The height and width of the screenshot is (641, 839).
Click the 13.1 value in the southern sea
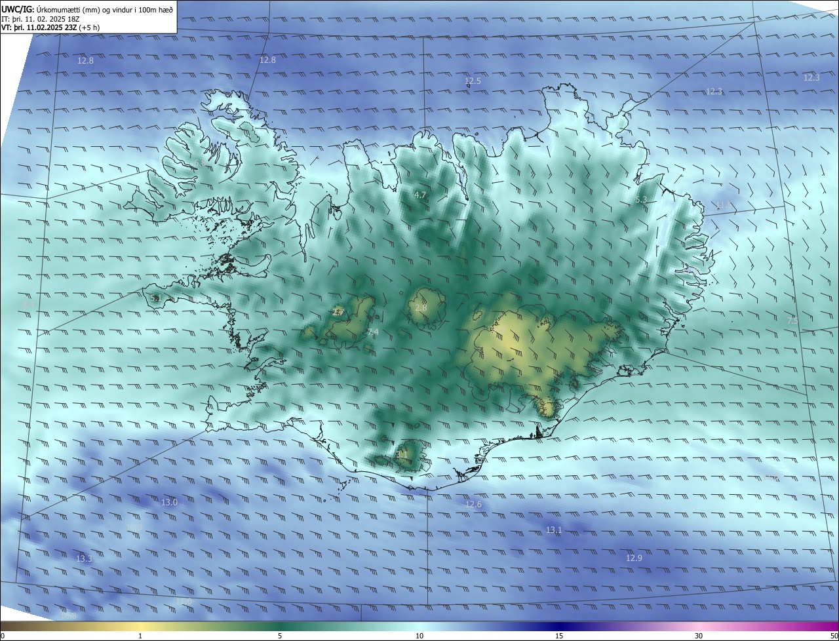point(554,530)
